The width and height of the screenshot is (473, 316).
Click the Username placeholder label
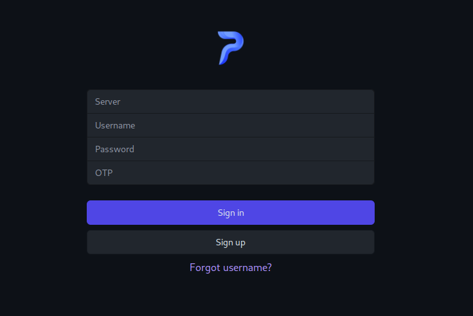[115, 125]
